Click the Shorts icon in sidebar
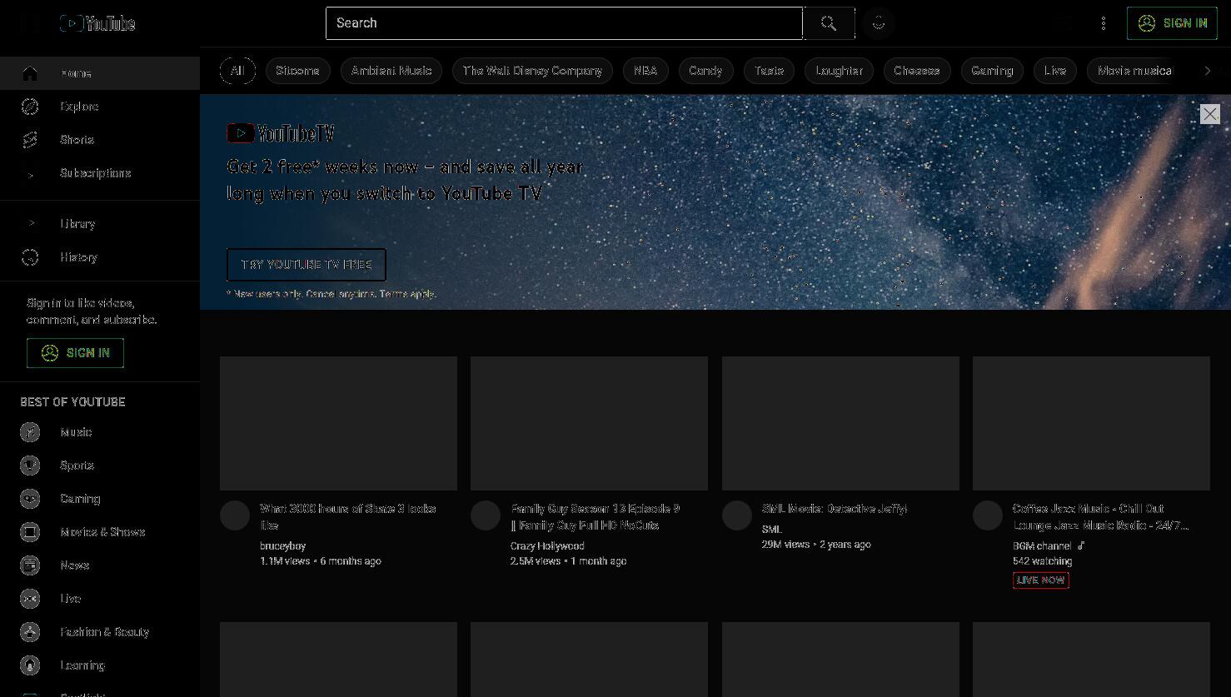This screenshot has width=1231, height=697. click(x=30, y=140)
